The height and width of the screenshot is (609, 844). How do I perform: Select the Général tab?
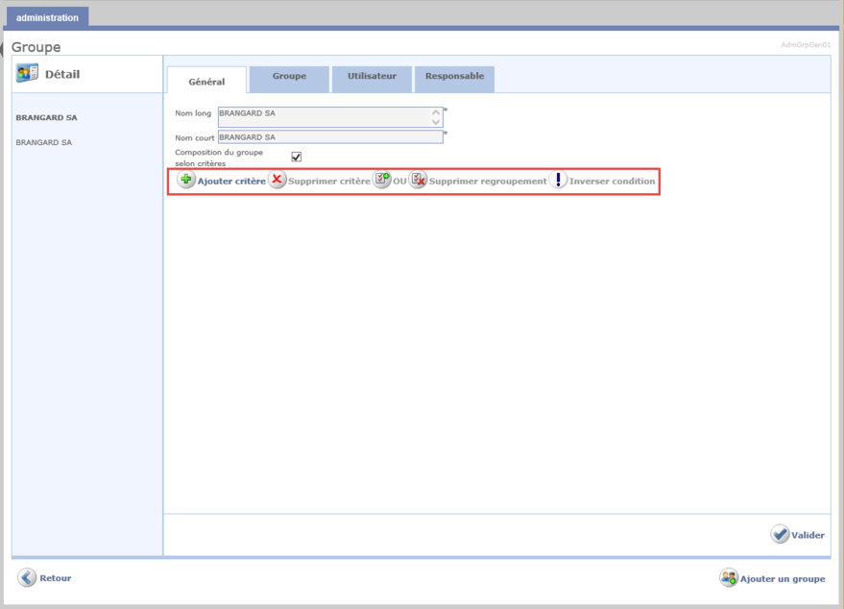pos(206,82)
